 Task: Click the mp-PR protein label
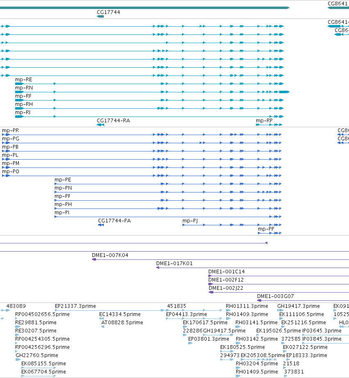[x=10, y=131]
